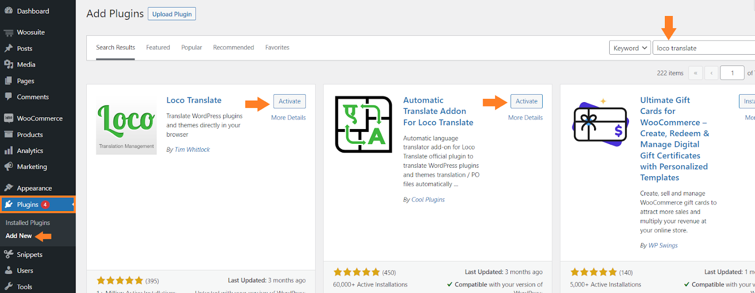The image size is (755, 293).
Task: Click the 222 items count text
Action: coord(670,73)
